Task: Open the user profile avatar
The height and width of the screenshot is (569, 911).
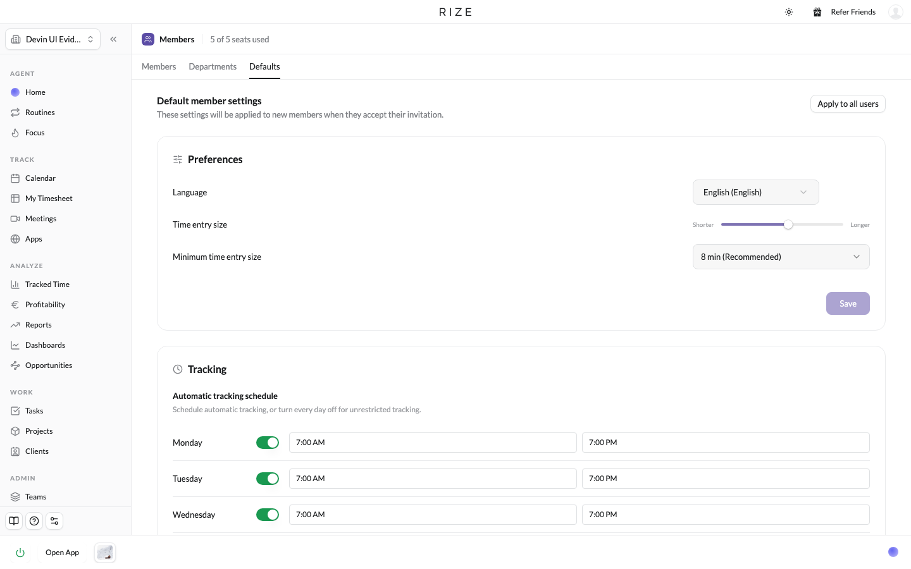Action: [895, 12]
